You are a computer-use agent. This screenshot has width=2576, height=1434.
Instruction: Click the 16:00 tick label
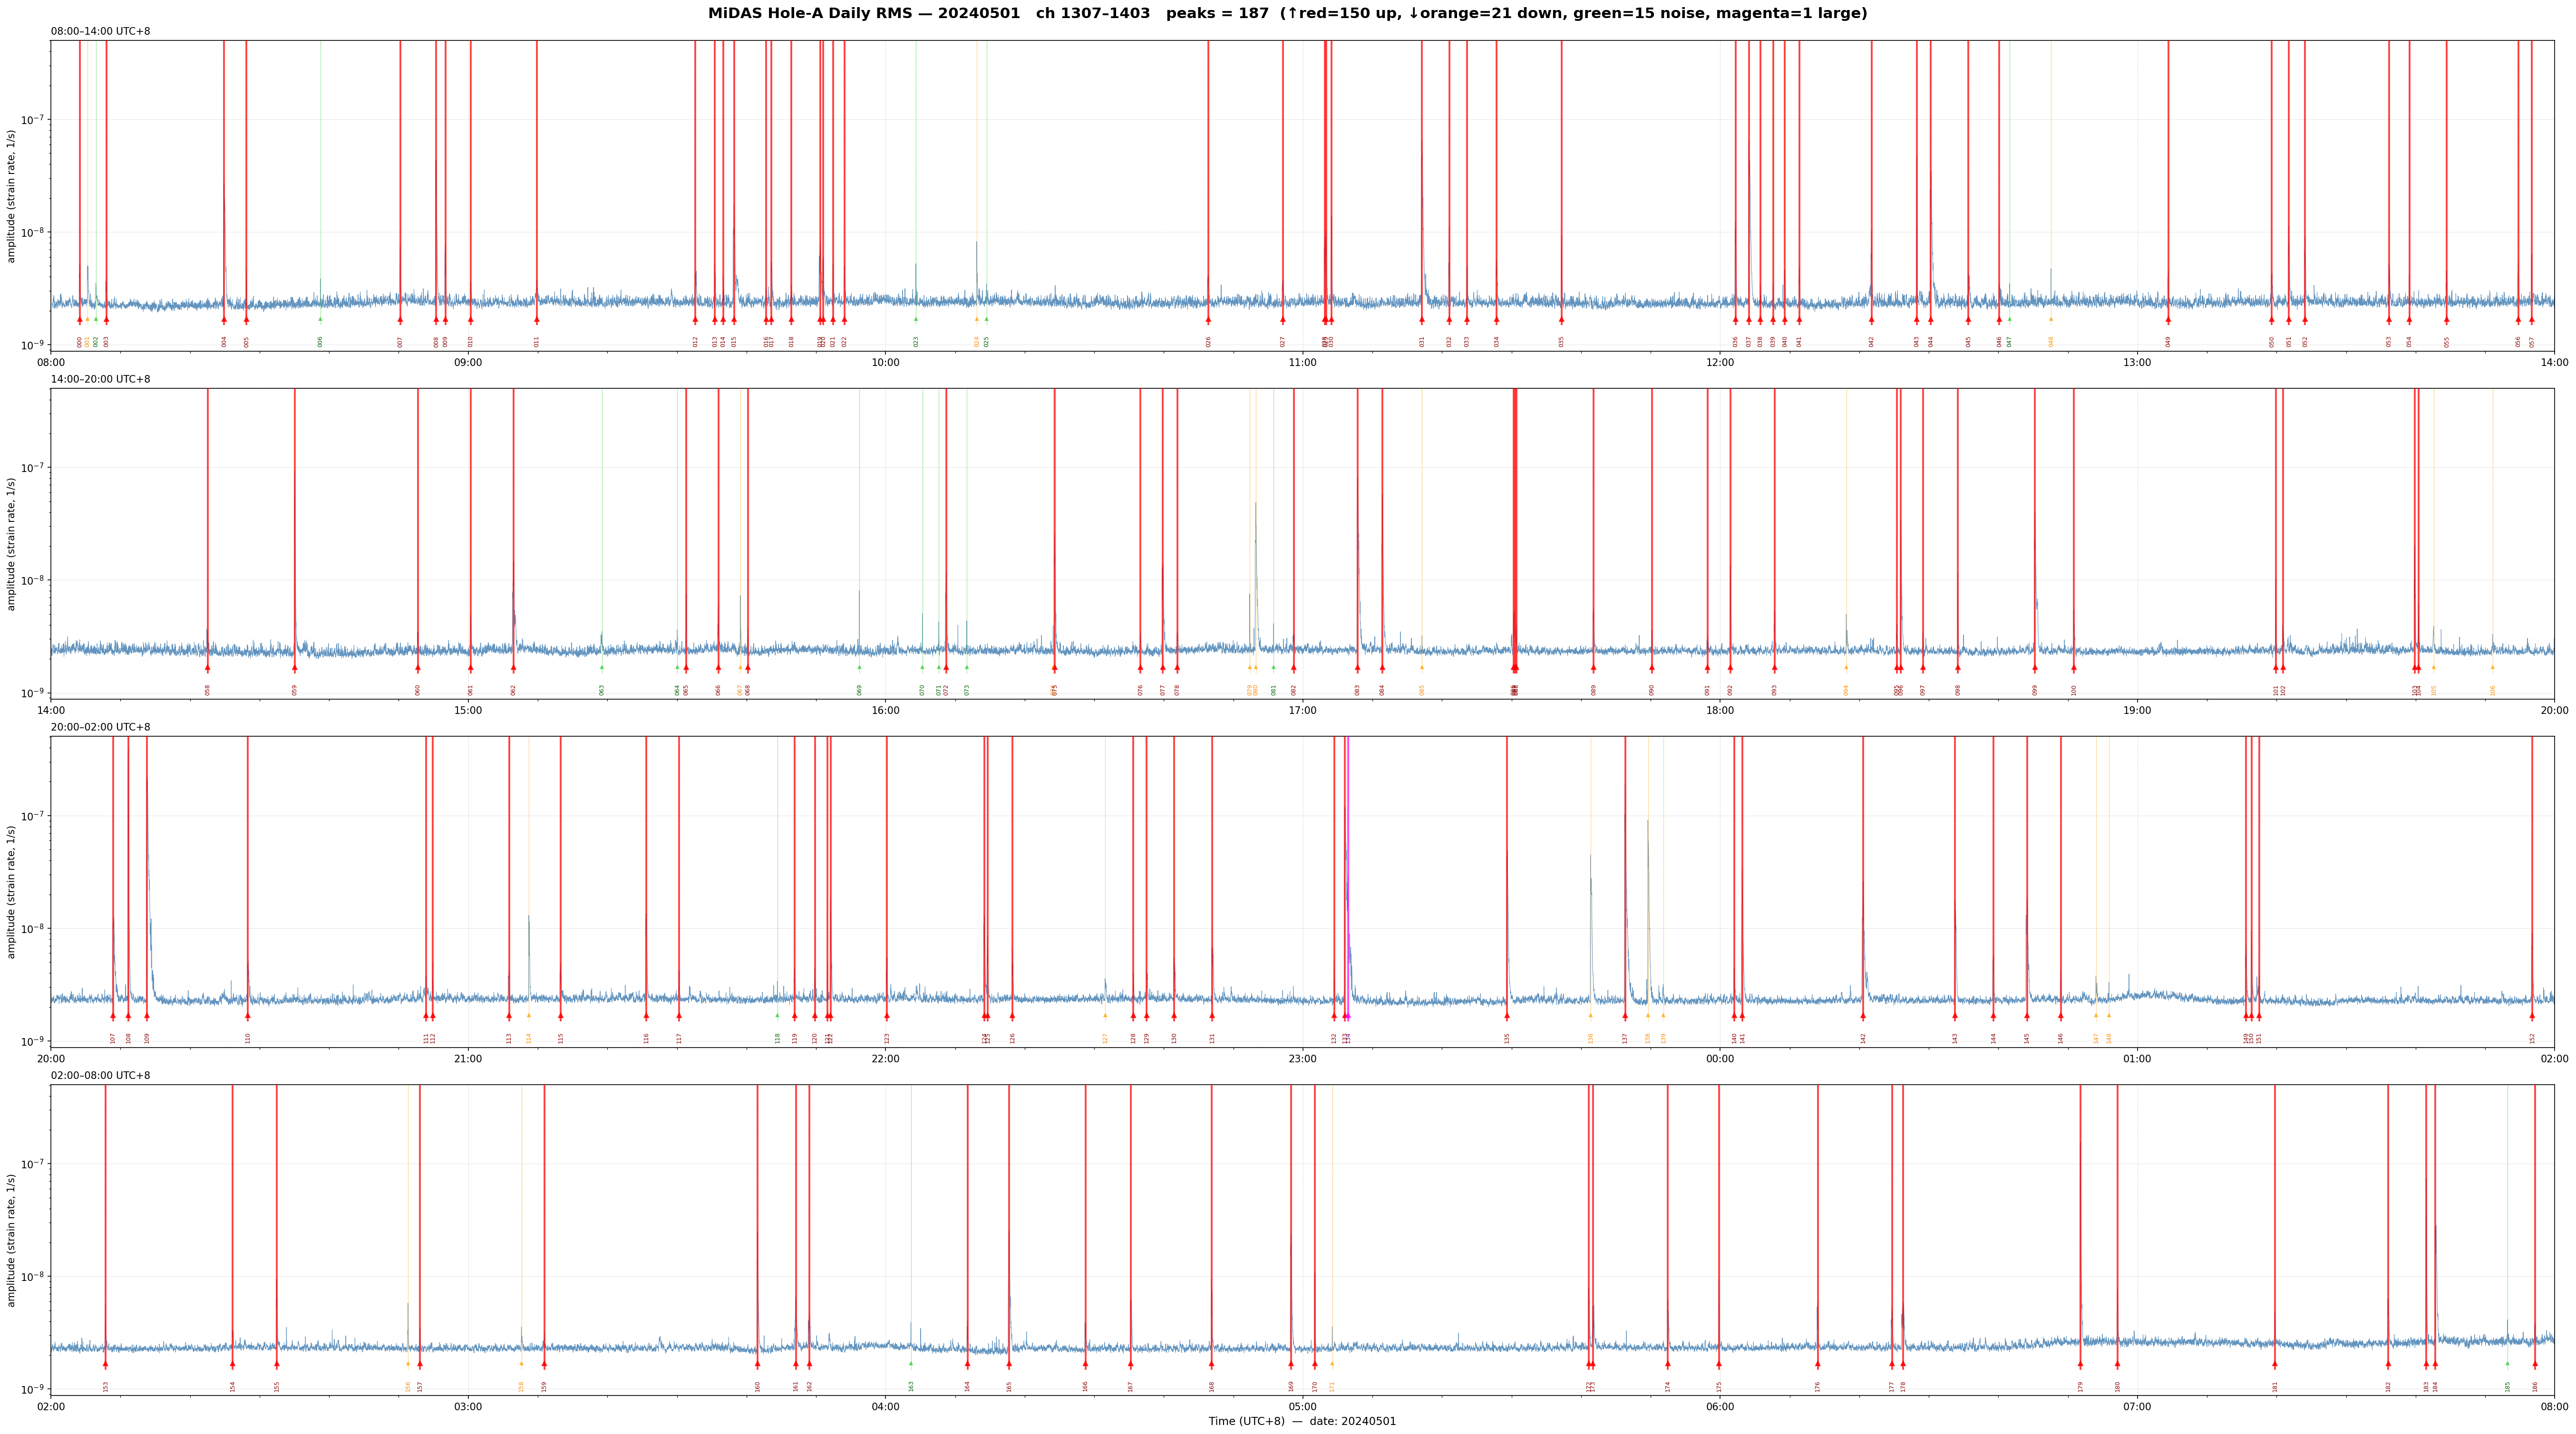(x=885, y=711)
